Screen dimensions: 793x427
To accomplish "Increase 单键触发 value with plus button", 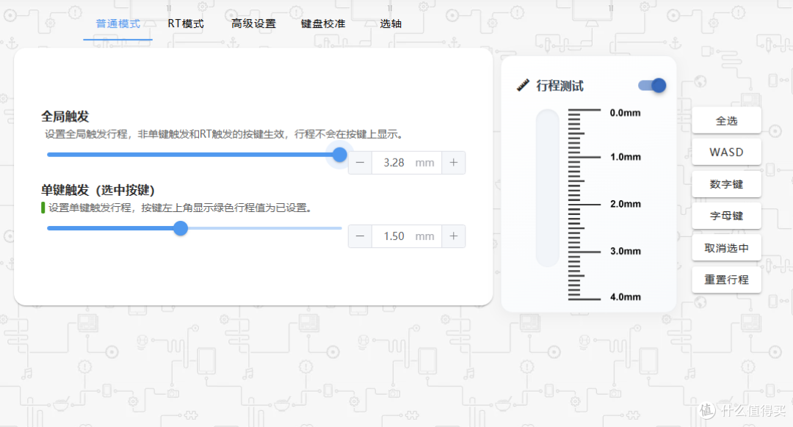I will pos(454,236).
